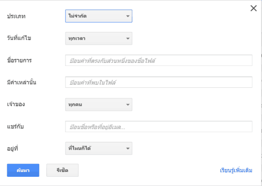Open the วันที่แก้ไข dropdown showing ทุกเวลา
The image size is (262, 186).
[x=98, y=38]
